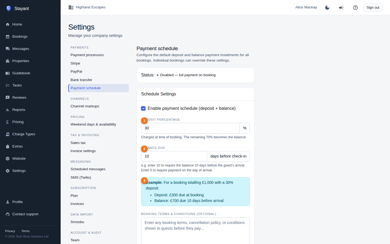
Task: Open SMS (Twilio) settings
Action: click(99, 178)
